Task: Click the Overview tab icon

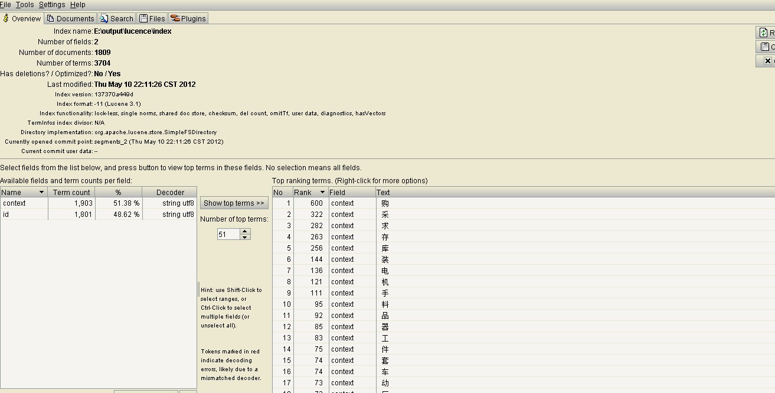Action: tap(6, 18)
